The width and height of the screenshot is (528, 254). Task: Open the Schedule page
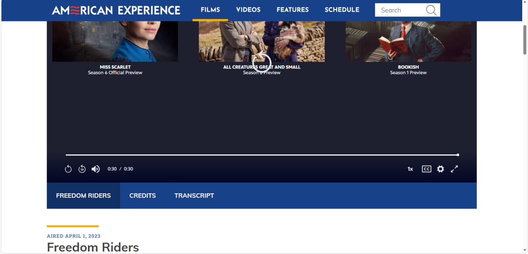pyautogui.click(x=342, y=10)
